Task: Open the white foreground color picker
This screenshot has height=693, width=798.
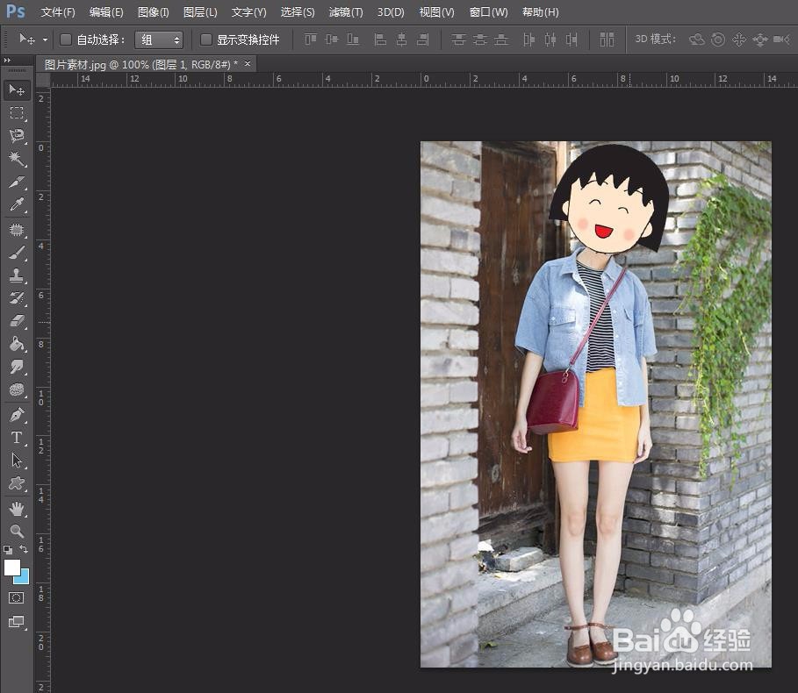Action: pos(11,567)
